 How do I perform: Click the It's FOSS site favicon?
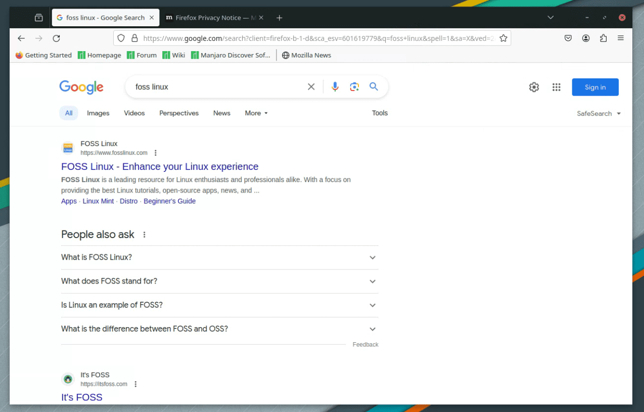[68, 379]
